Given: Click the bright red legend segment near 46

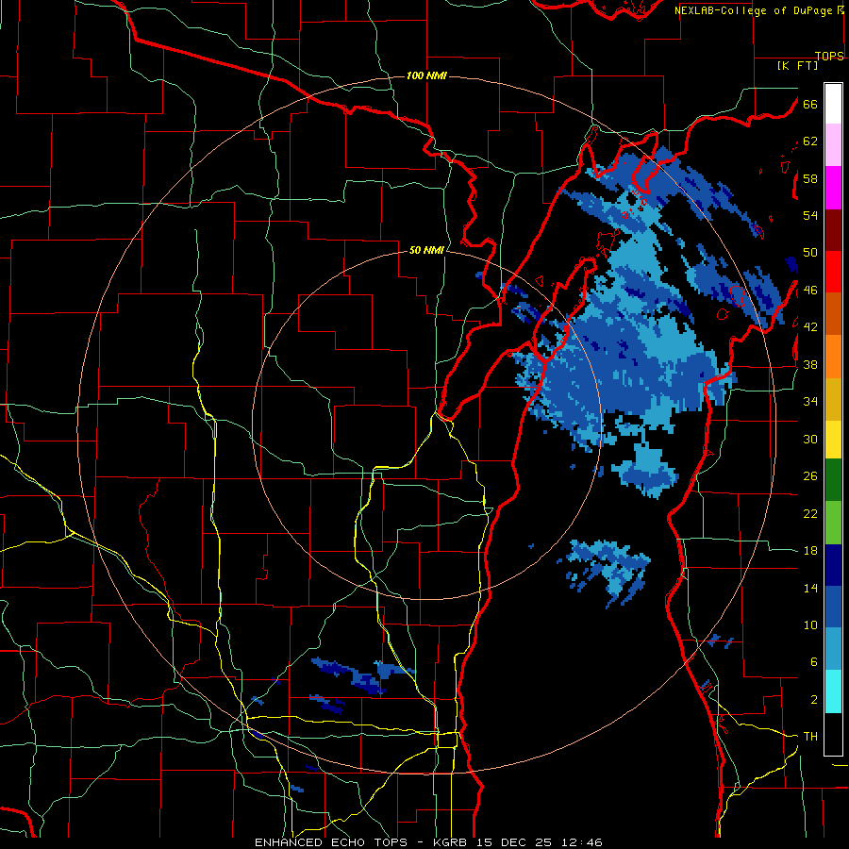Looking at the screenshot, I should pyautogui.click(x=833, y=272).
